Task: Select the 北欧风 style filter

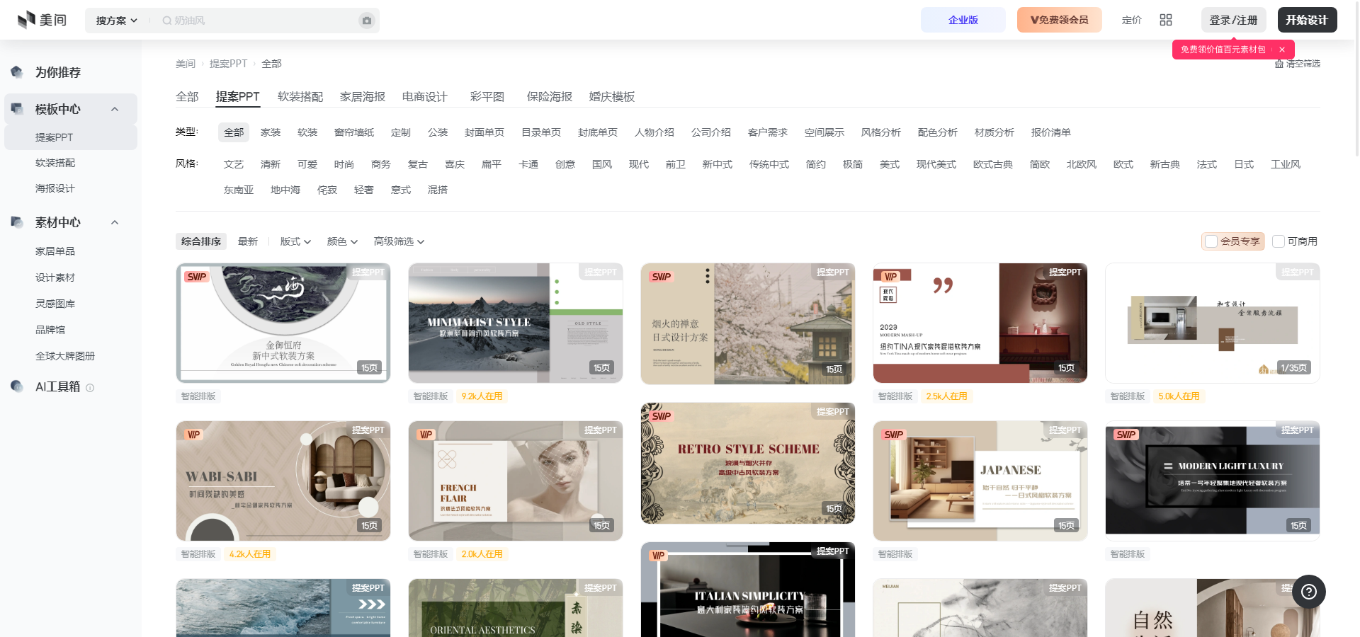Action: coord(1082,164)
